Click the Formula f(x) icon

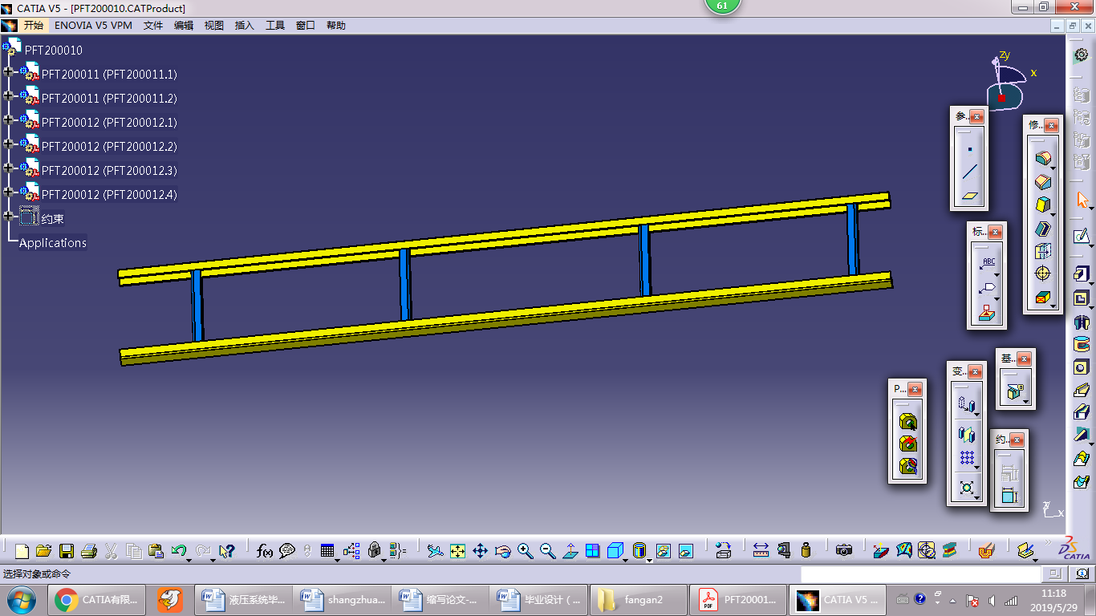click(264, 551)
